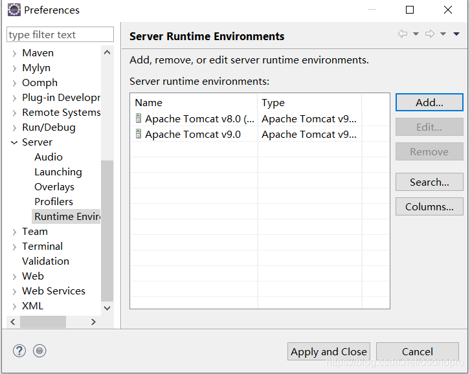Viewport: 470px width, 374px height.
Task: Open the Forward history dropdown arrow
Action: (x=443, y=34)
